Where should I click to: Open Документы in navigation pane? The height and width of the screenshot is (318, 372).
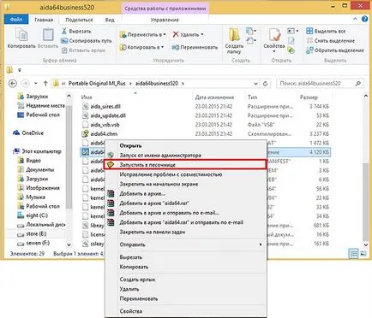(36, 169)
